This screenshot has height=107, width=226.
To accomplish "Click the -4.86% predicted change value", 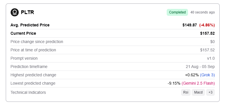I will coord(207,25).
